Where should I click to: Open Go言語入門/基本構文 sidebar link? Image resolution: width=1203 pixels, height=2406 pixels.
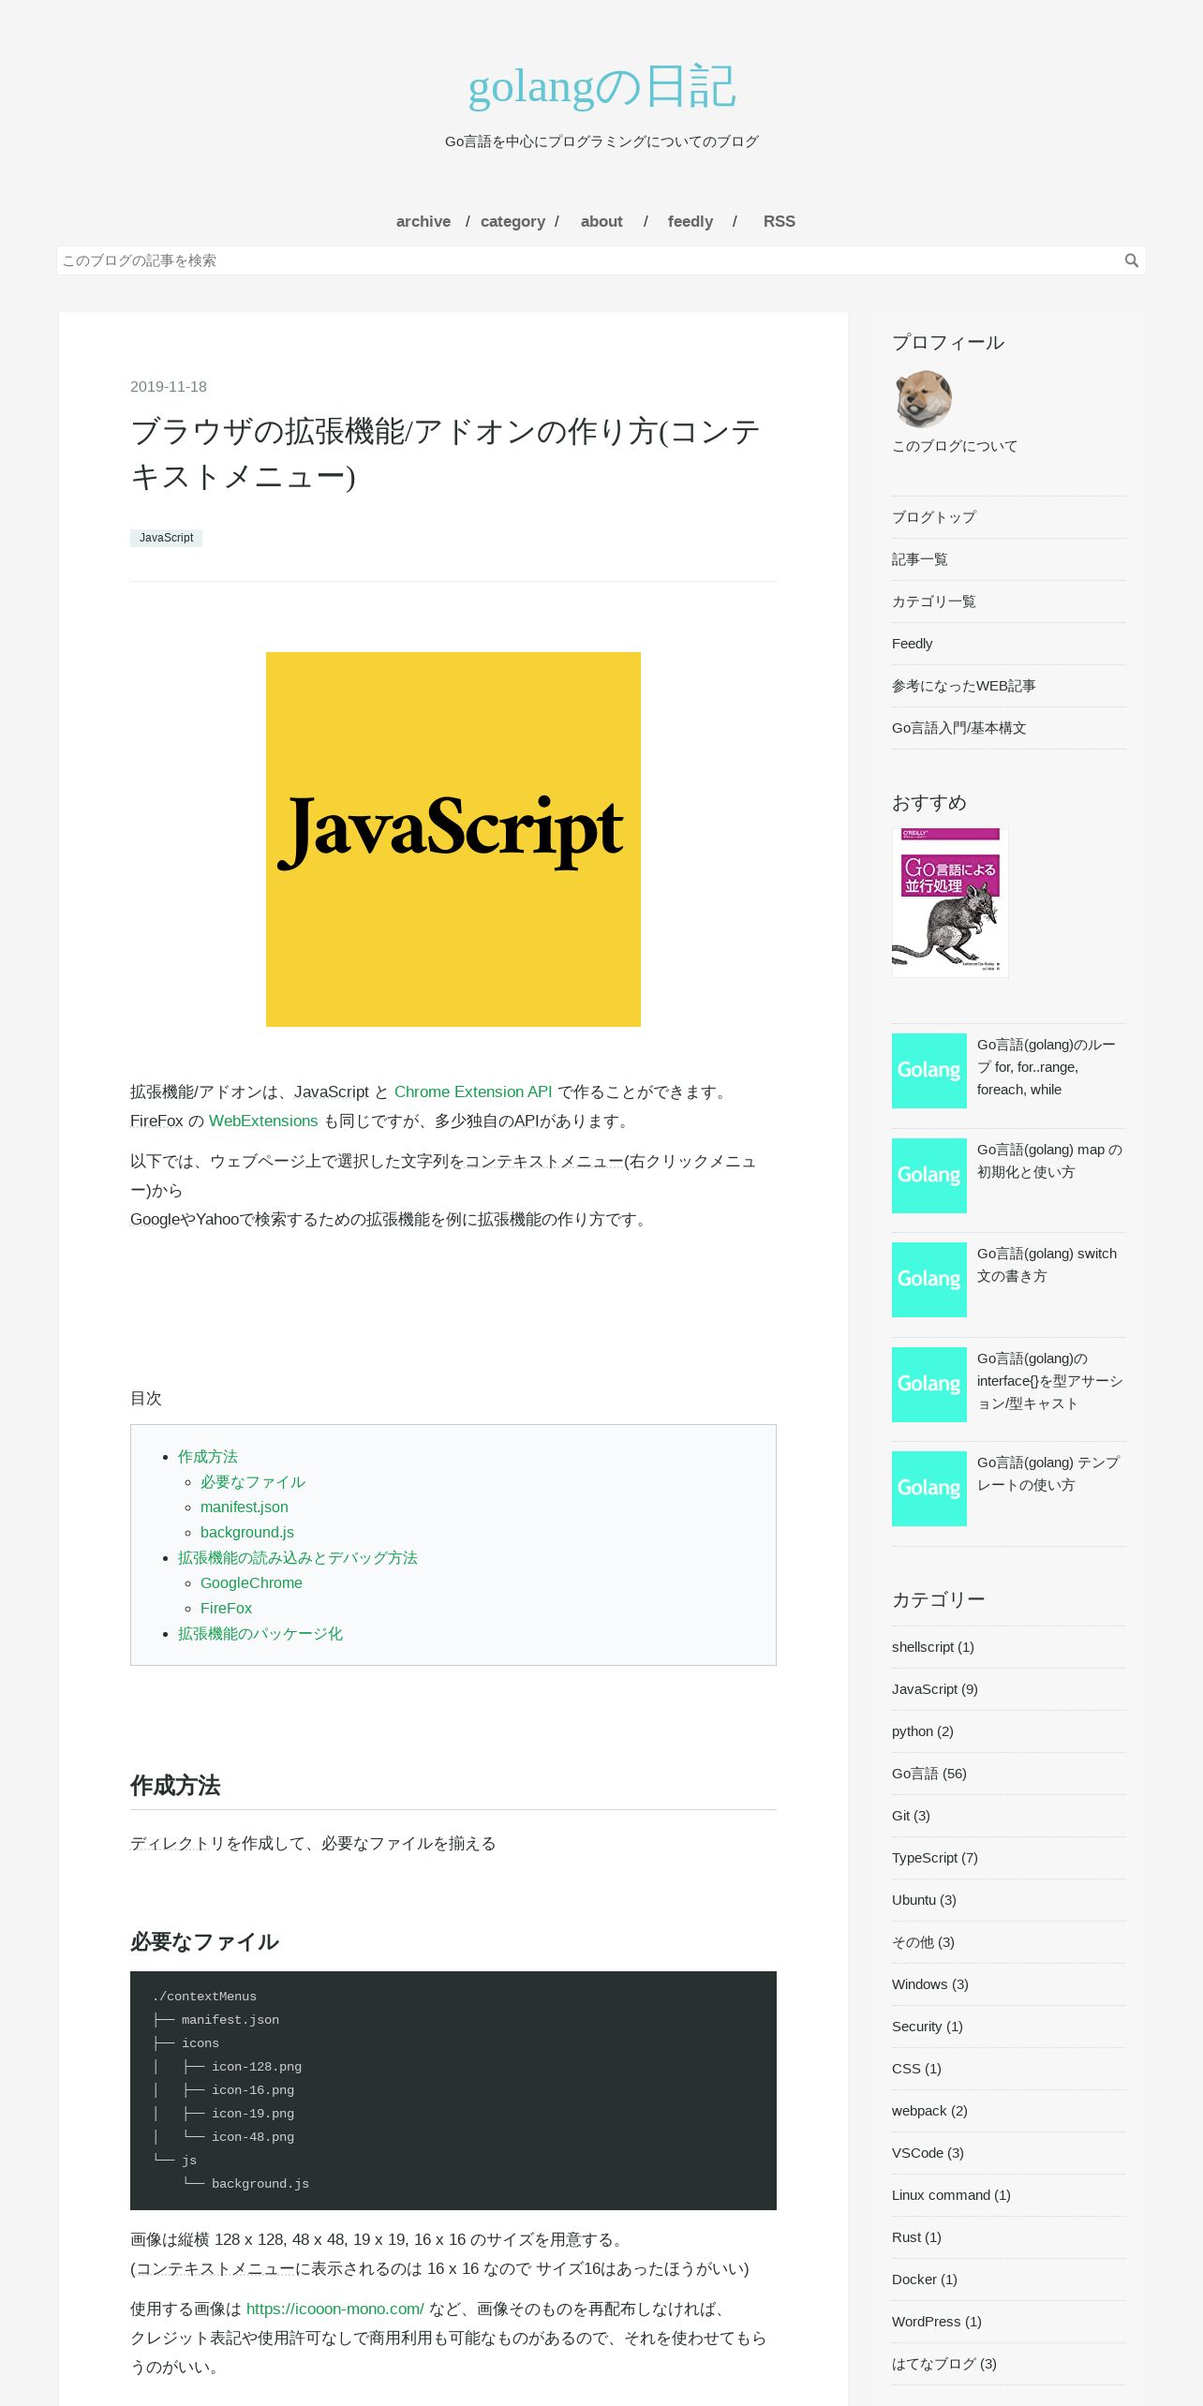(x=959, y=728)
